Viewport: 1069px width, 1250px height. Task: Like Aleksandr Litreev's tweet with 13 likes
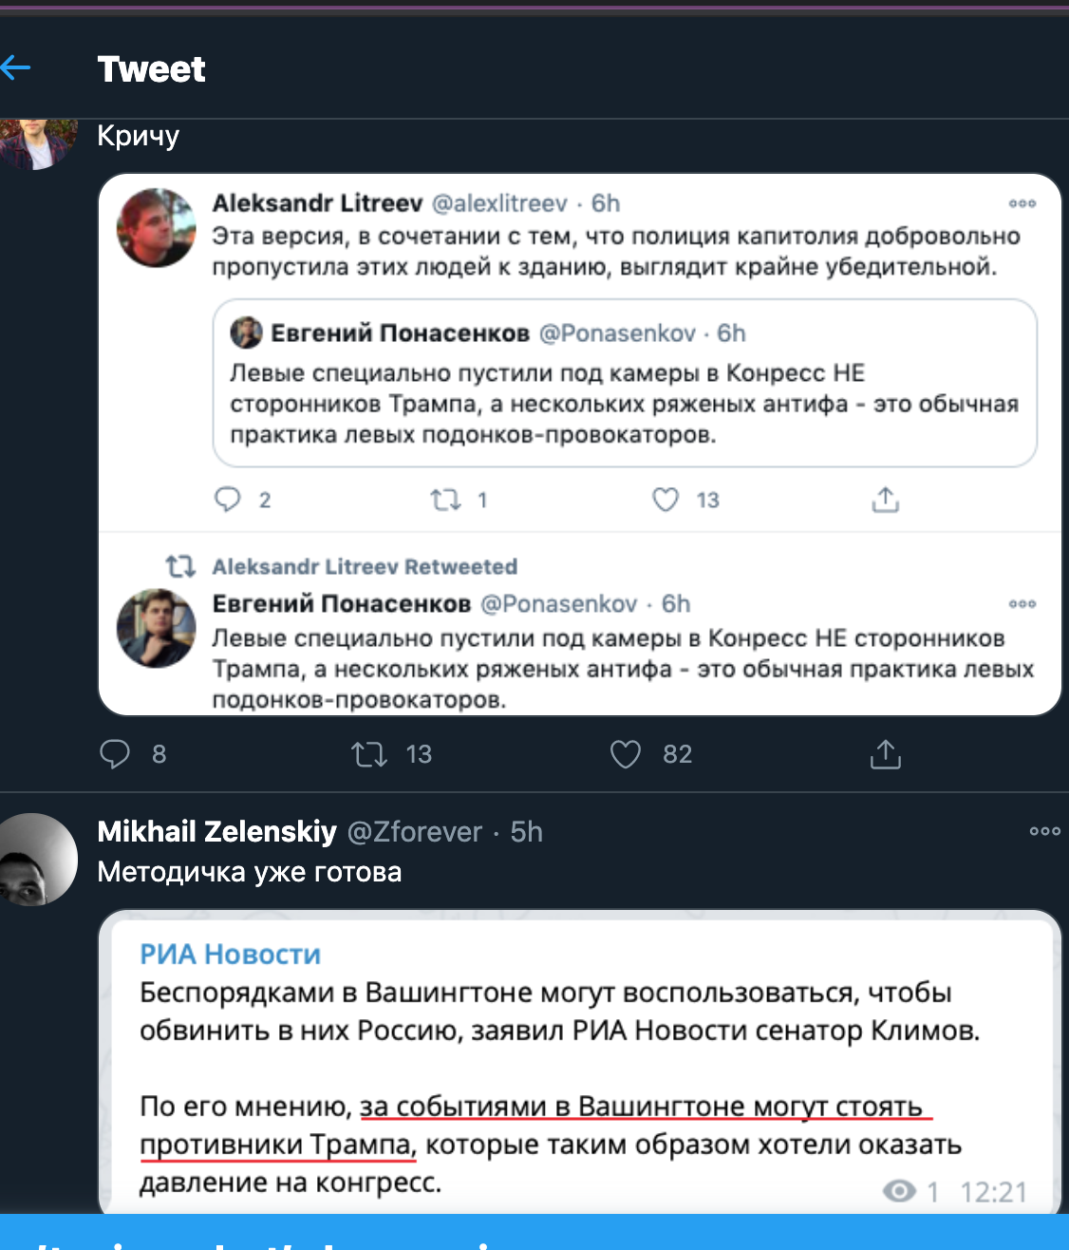(x=666, y=500)
